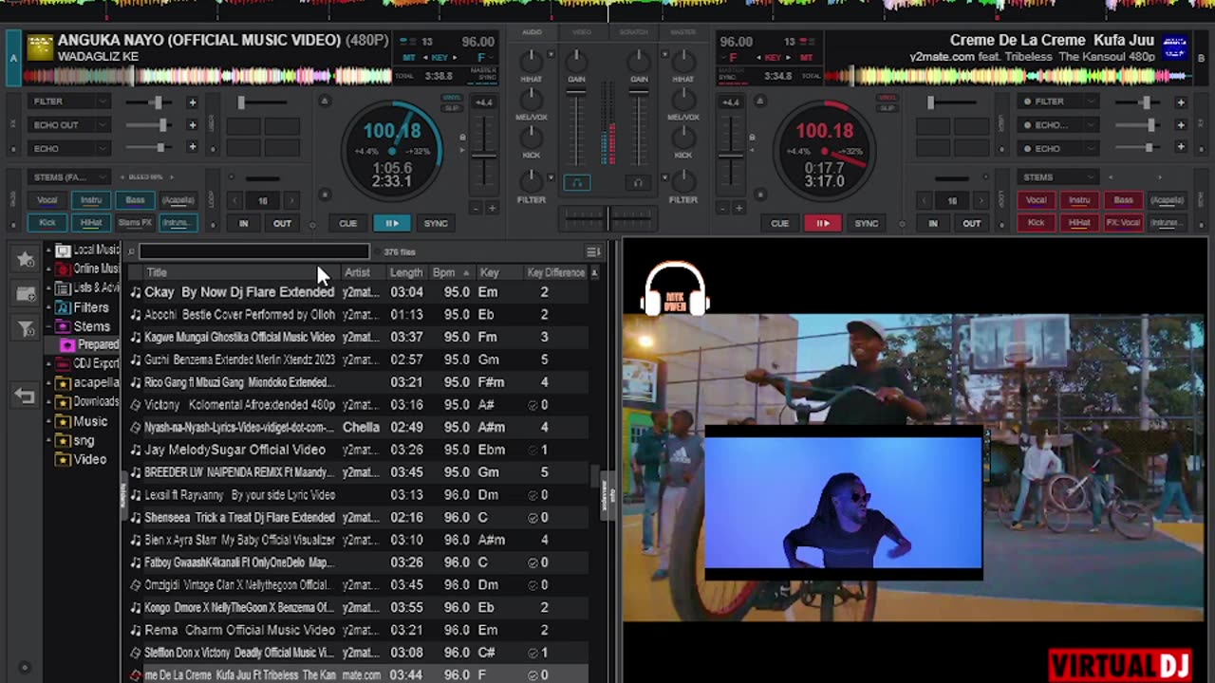Screen dimensions: 1215x683
Task: Toggle FX: Vocal pad on right deck
Action: 1123,223
